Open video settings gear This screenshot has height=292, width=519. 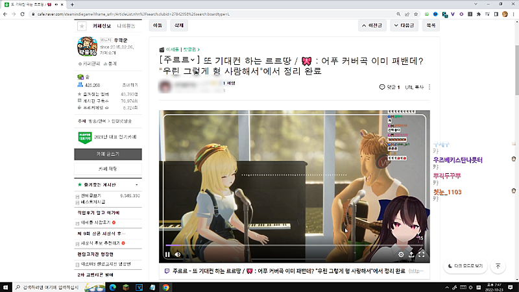click(x=401, y=254)
